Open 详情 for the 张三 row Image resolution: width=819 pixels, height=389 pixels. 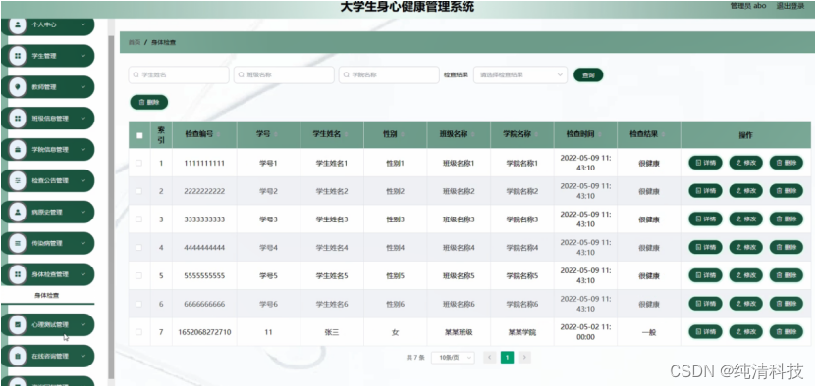705,331
